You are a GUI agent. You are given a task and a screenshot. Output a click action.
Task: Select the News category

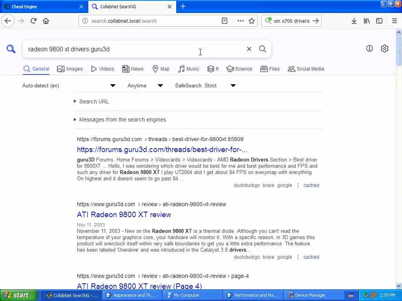tap(133, 69)
